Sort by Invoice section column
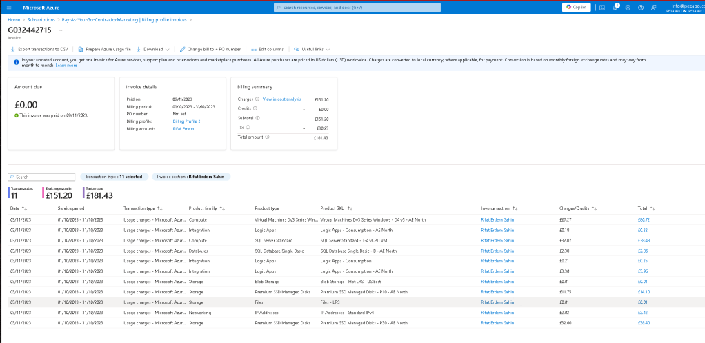Screen dimensions: 705x343 point(499,208)
